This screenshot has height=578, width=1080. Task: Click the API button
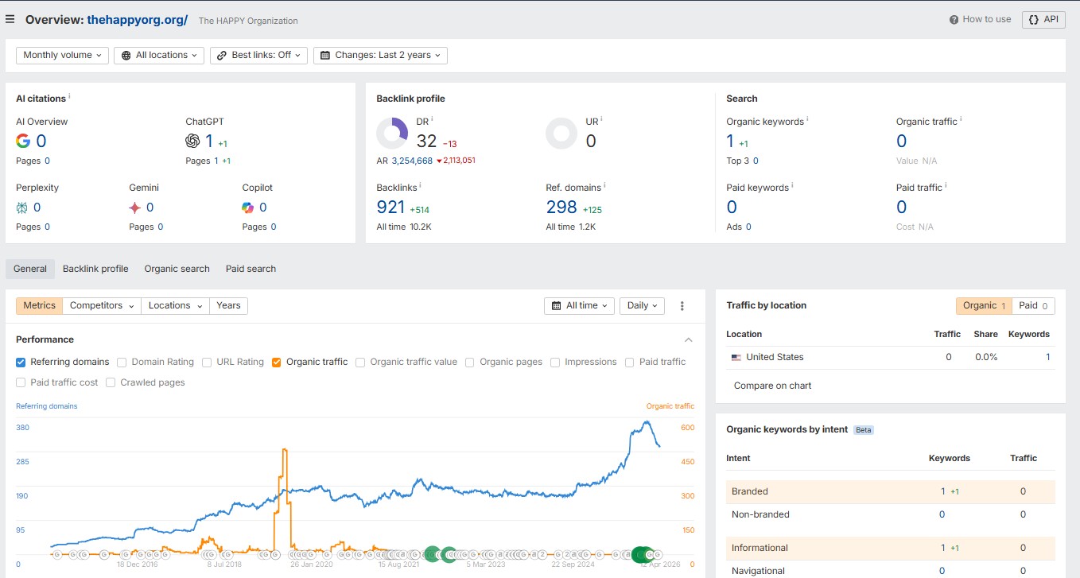pos(1043,19)
